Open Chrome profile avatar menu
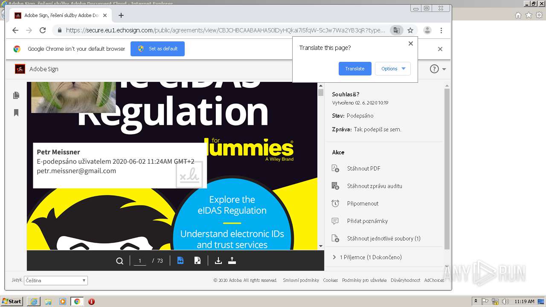The image size is (546, 307). click(x=427, y=30)
